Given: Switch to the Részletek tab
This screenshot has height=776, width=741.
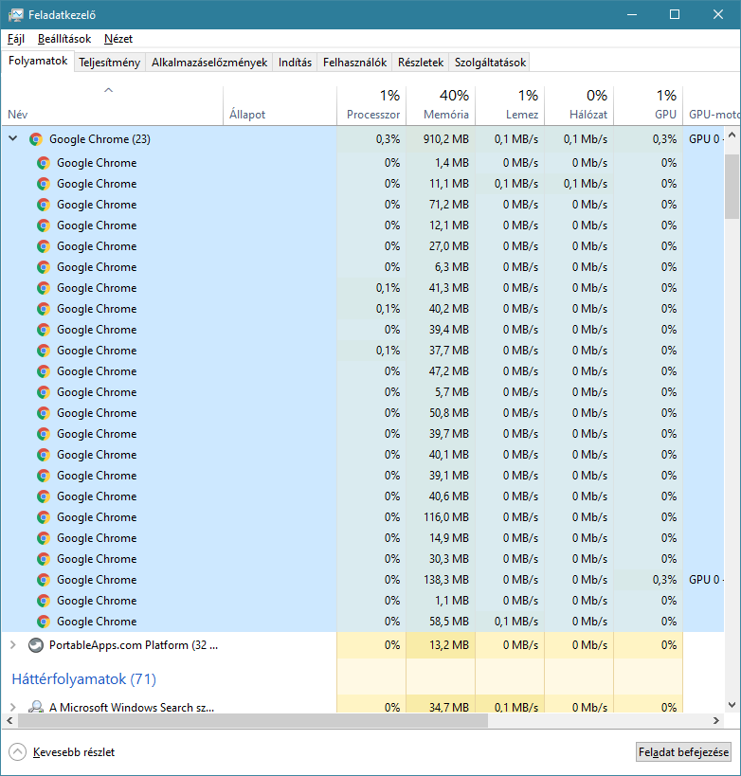Looking at the screenshot, I should pos(420,63).
